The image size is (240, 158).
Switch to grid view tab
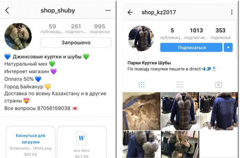[141, 85]
